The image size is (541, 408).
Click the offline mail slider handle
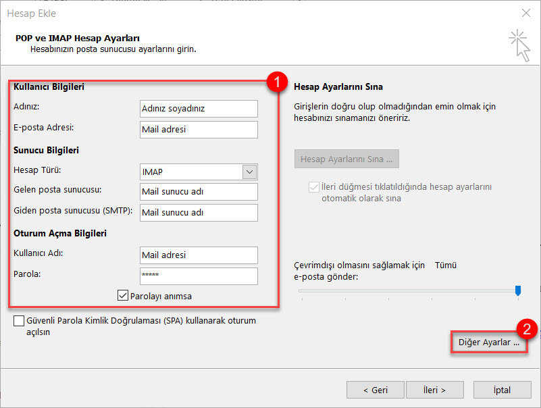click(x=518, y=290)
